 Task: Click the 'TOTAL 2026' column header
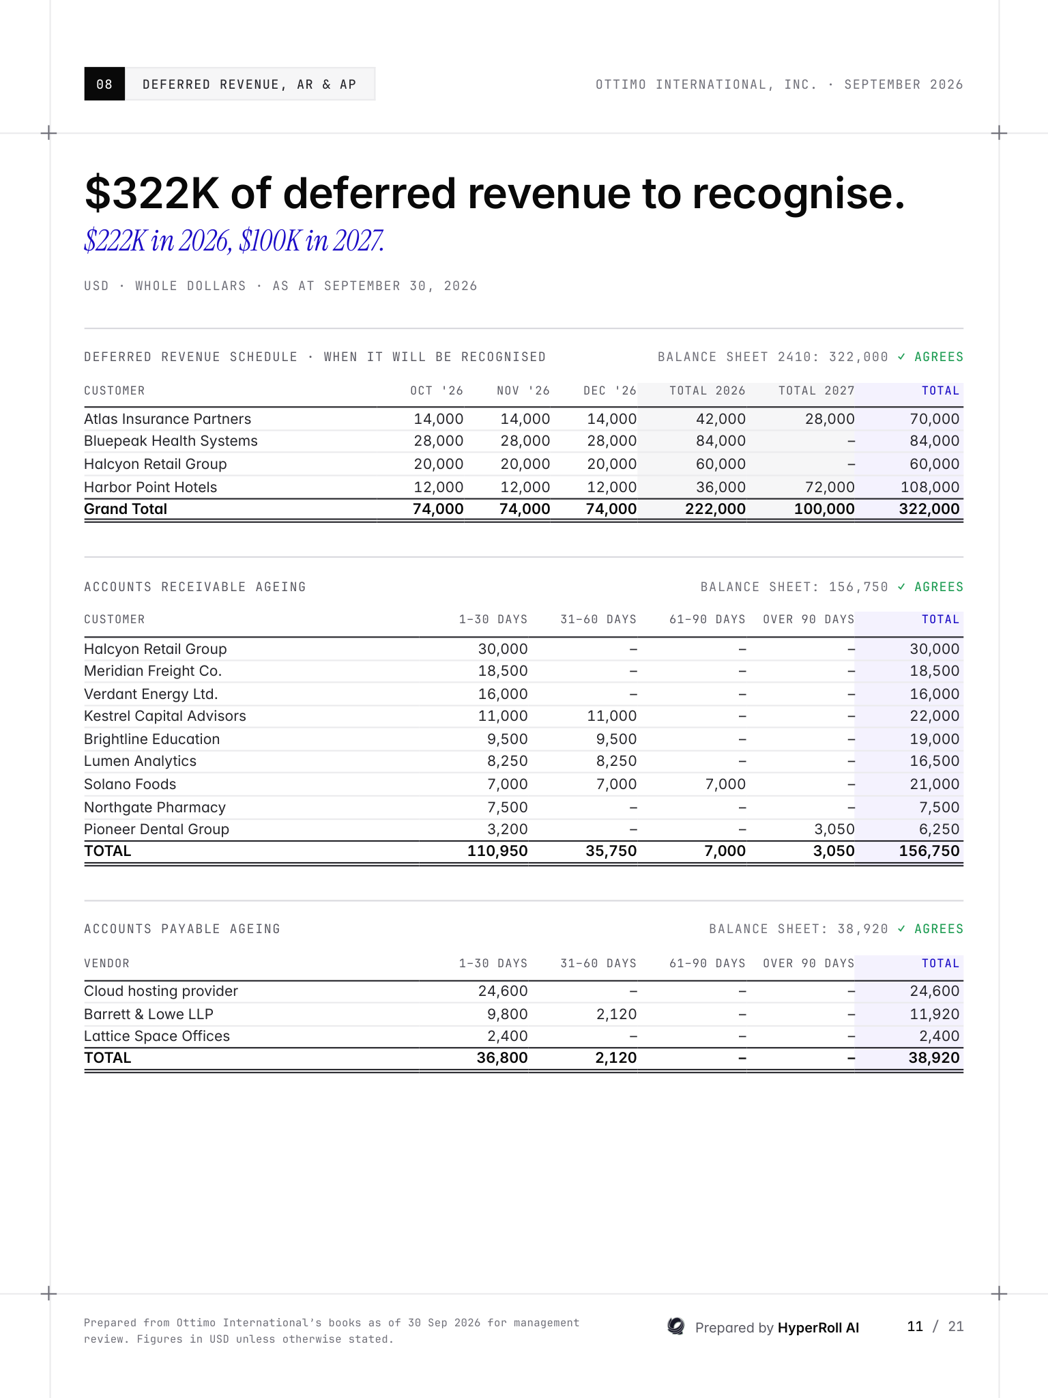click(707, 390)
